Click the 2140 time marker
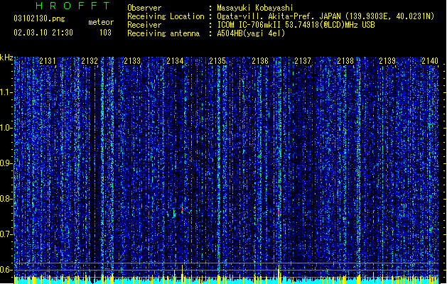Screen dimensions: 447x284 [x=430, y=61]
